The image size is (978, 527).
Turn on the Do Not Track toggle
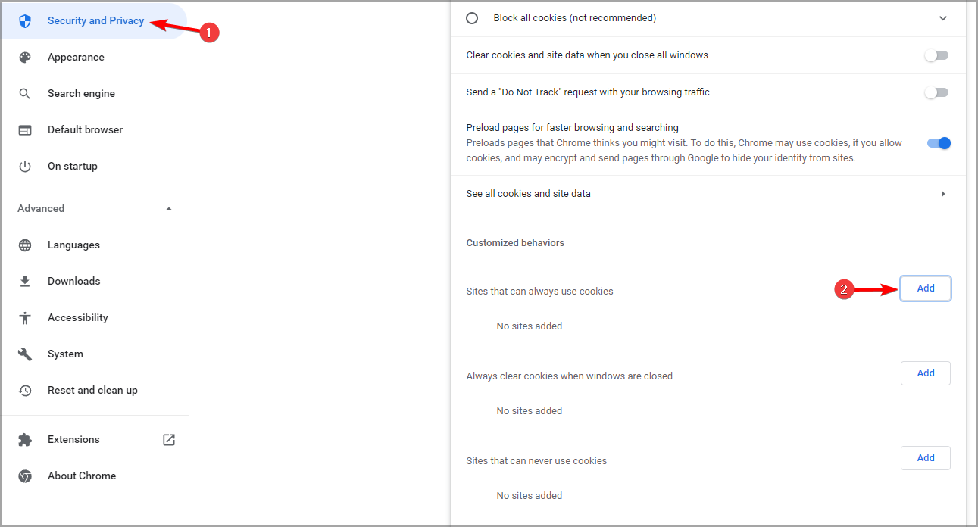(x=936, y=92)
